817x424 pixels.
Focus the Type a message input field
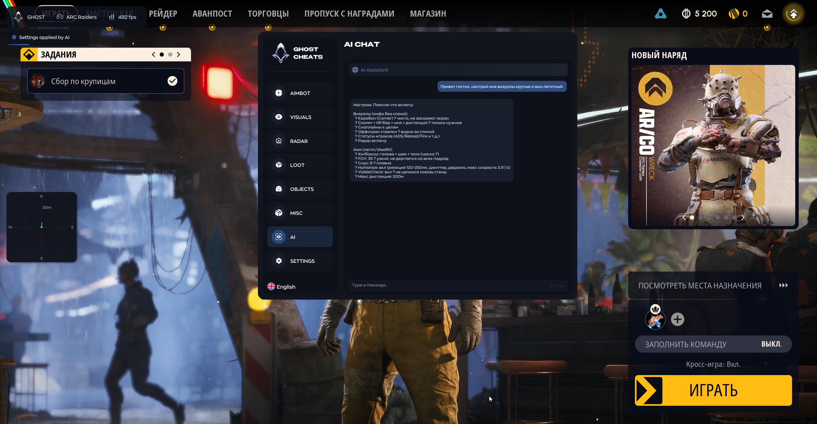458,285
